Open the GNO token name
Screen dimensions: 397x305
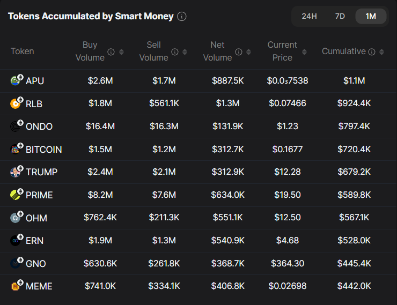[36, 264]
